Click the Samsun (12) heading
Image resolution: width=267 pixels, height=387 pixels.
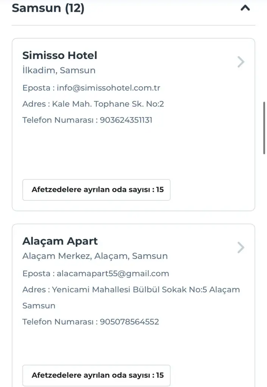click(48, 8)
